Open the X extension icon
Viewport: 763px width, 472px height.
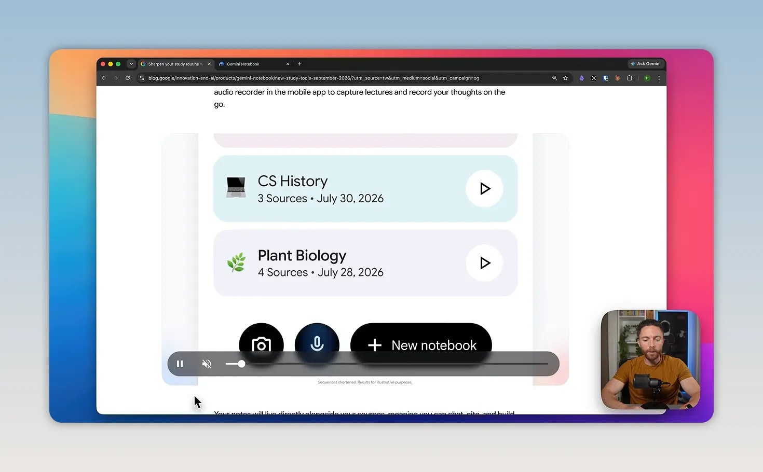(594, 78)
